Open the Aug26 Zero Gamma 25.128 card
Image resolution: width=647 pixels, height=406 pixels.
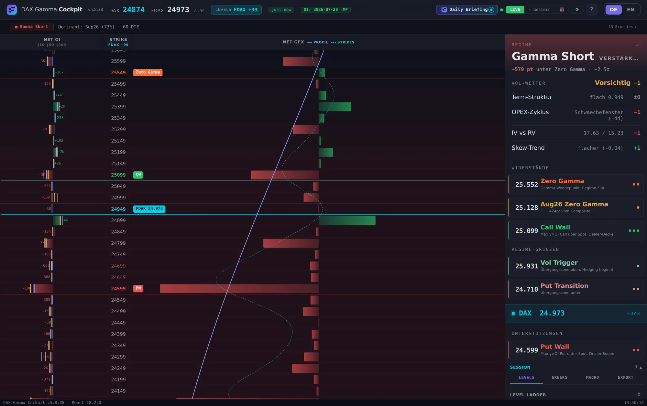(x=576, y=207)
